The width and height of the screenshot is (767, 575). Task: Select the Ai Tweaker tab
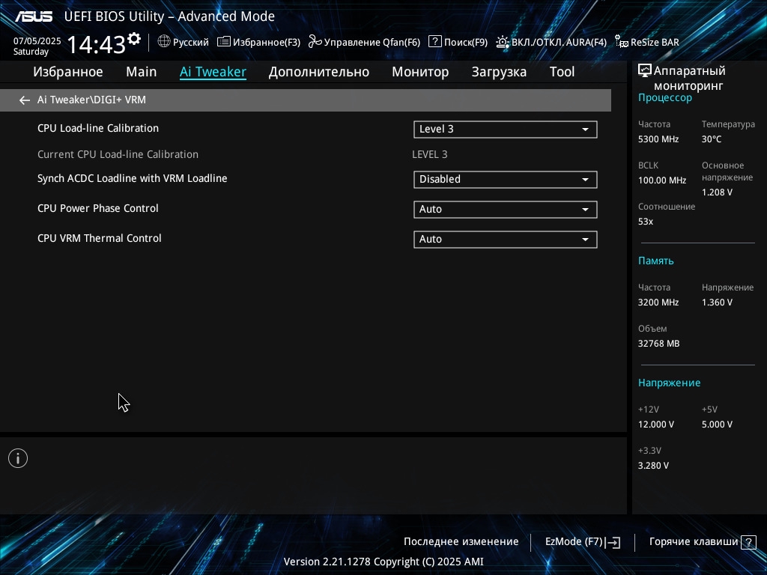pos(213,72)
